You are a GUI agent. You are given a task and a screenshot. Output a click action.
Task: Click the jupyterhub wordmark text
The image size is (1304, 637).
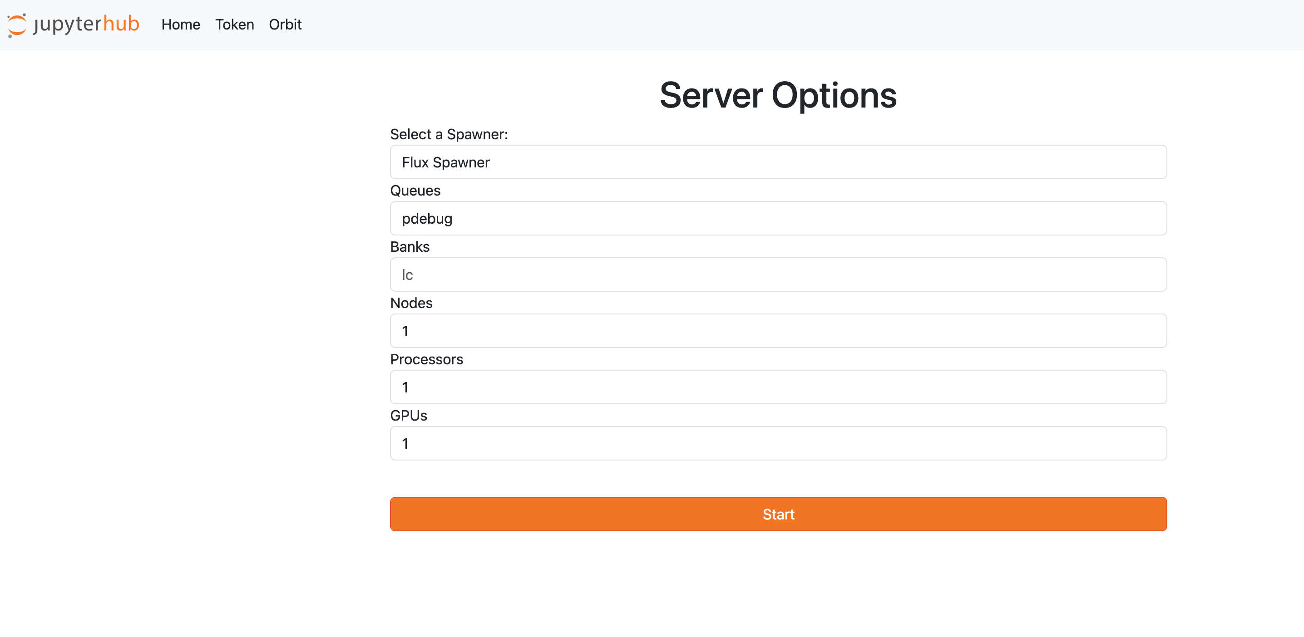86,24
